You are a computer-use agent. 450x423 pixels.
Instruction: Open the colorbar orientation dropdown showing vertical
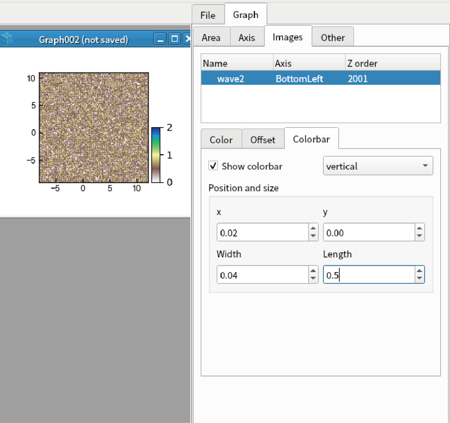(378, 166)
